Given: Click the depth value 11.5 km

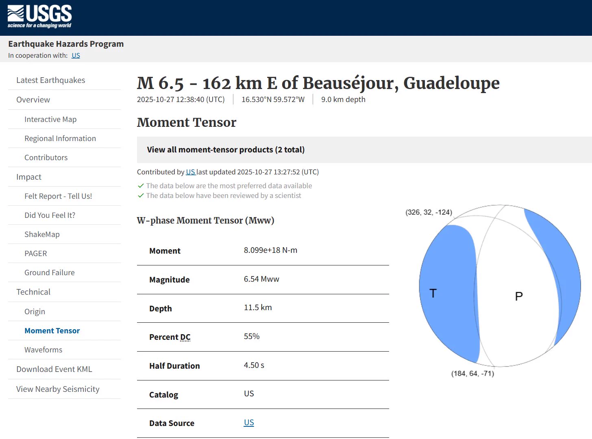Looking at the screenshot, I should click(x=258, y=307).
